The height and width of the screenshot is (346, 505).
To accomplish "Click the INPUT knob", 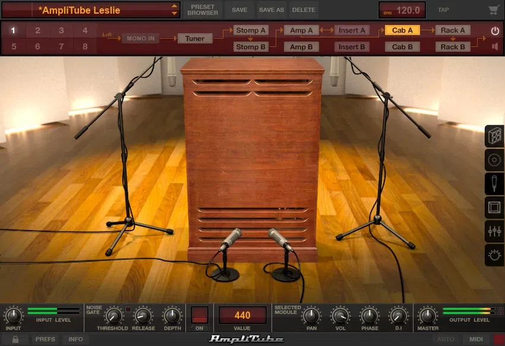I will 13,316.
